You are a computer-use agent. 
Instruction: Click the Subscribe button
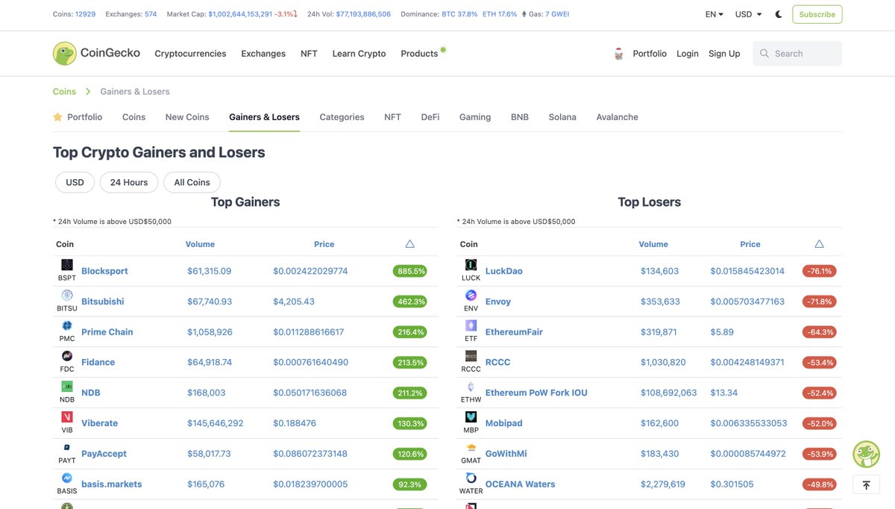(x=817, y=14)
